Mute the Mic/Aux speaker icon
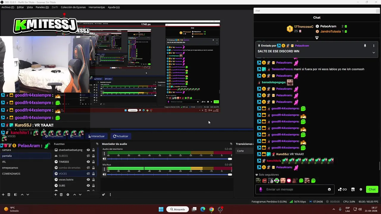Viewport: 381px width, 214px height. [104, 174]
